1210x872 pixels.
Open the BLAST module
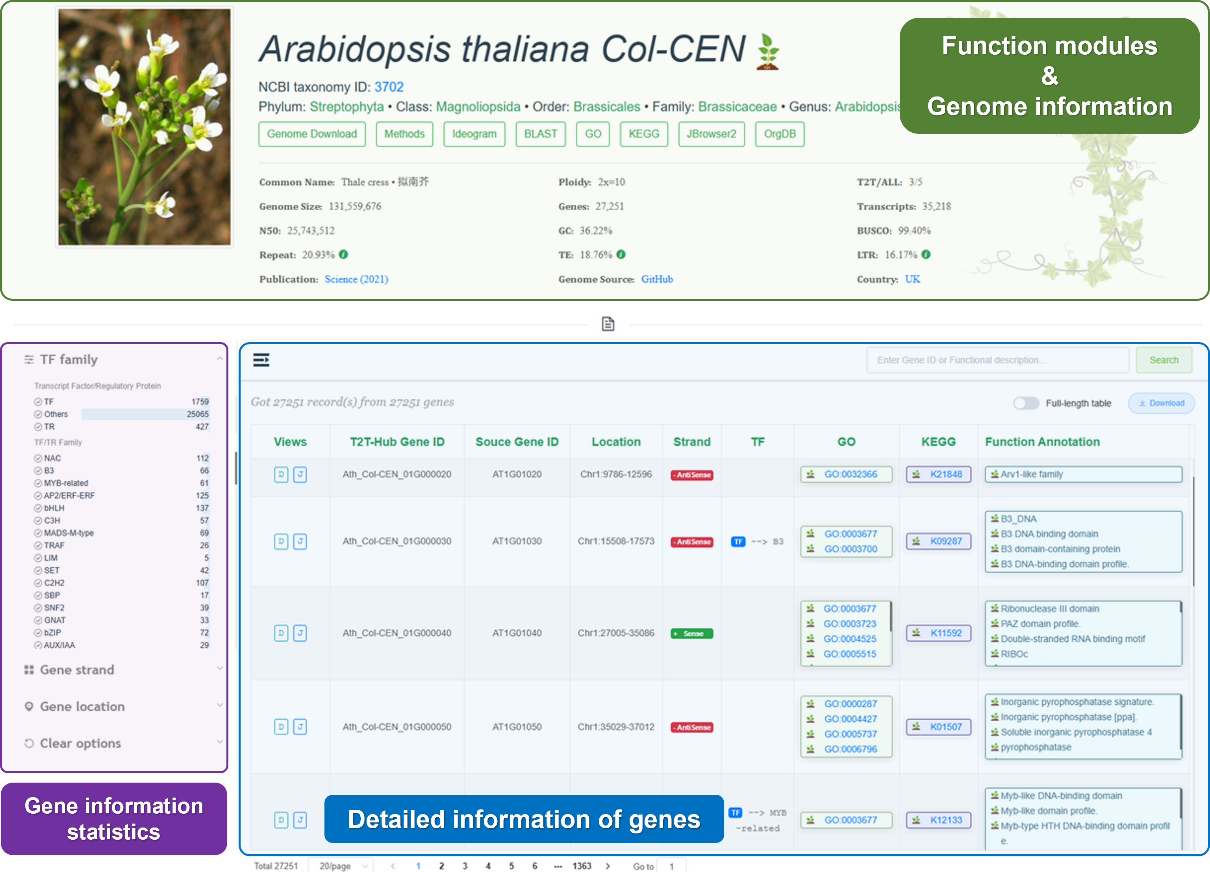coord(541,134)
